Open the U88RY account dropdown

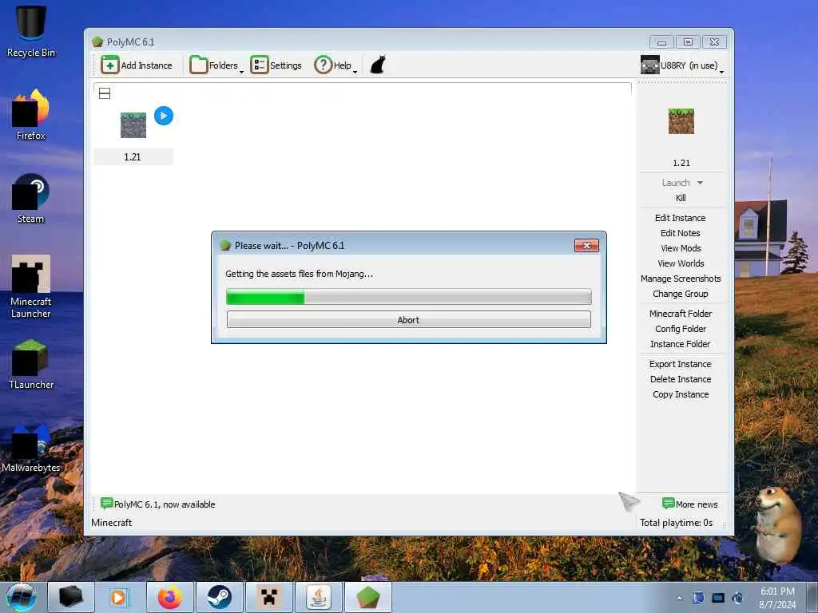[x=682, y=65]
